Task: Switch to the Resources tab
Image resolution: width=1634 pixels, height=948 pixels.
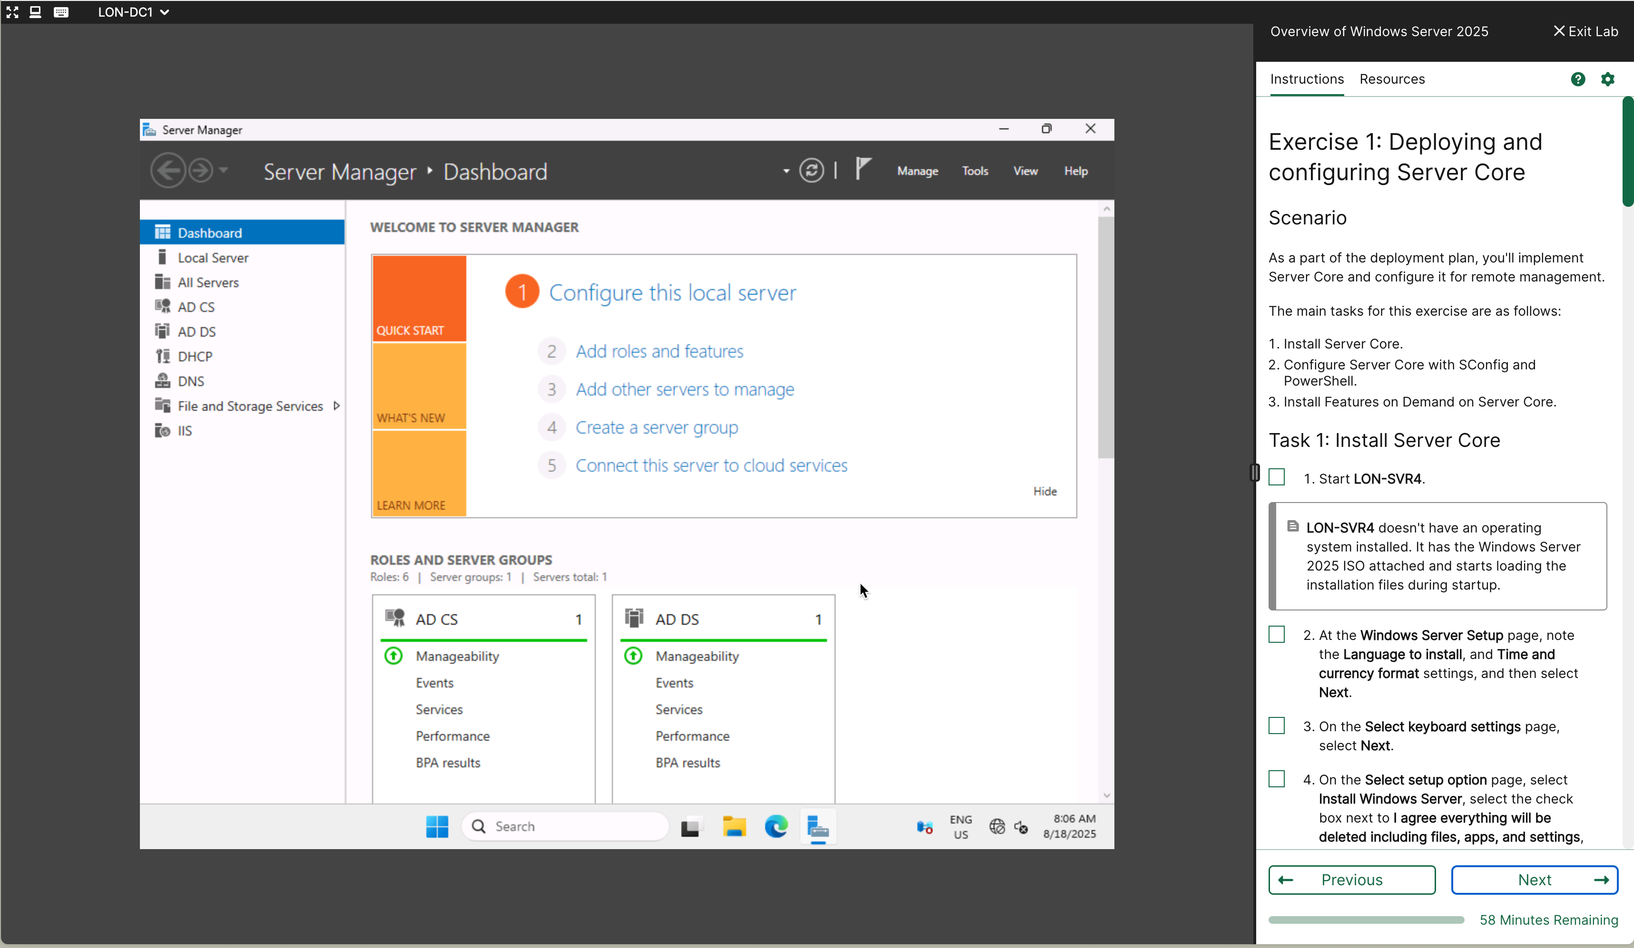Action: pos(1392,79)
